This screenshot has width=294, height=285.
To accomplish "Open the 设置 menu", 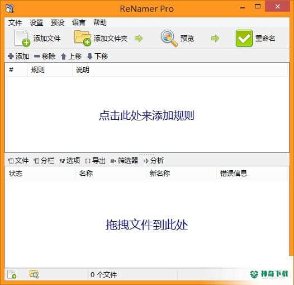I will [36, 23].
